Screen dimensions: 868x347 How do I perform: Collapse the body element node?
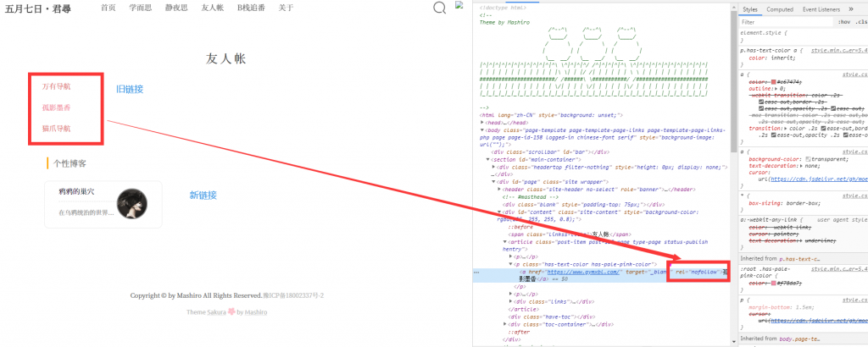coord(482,129)
